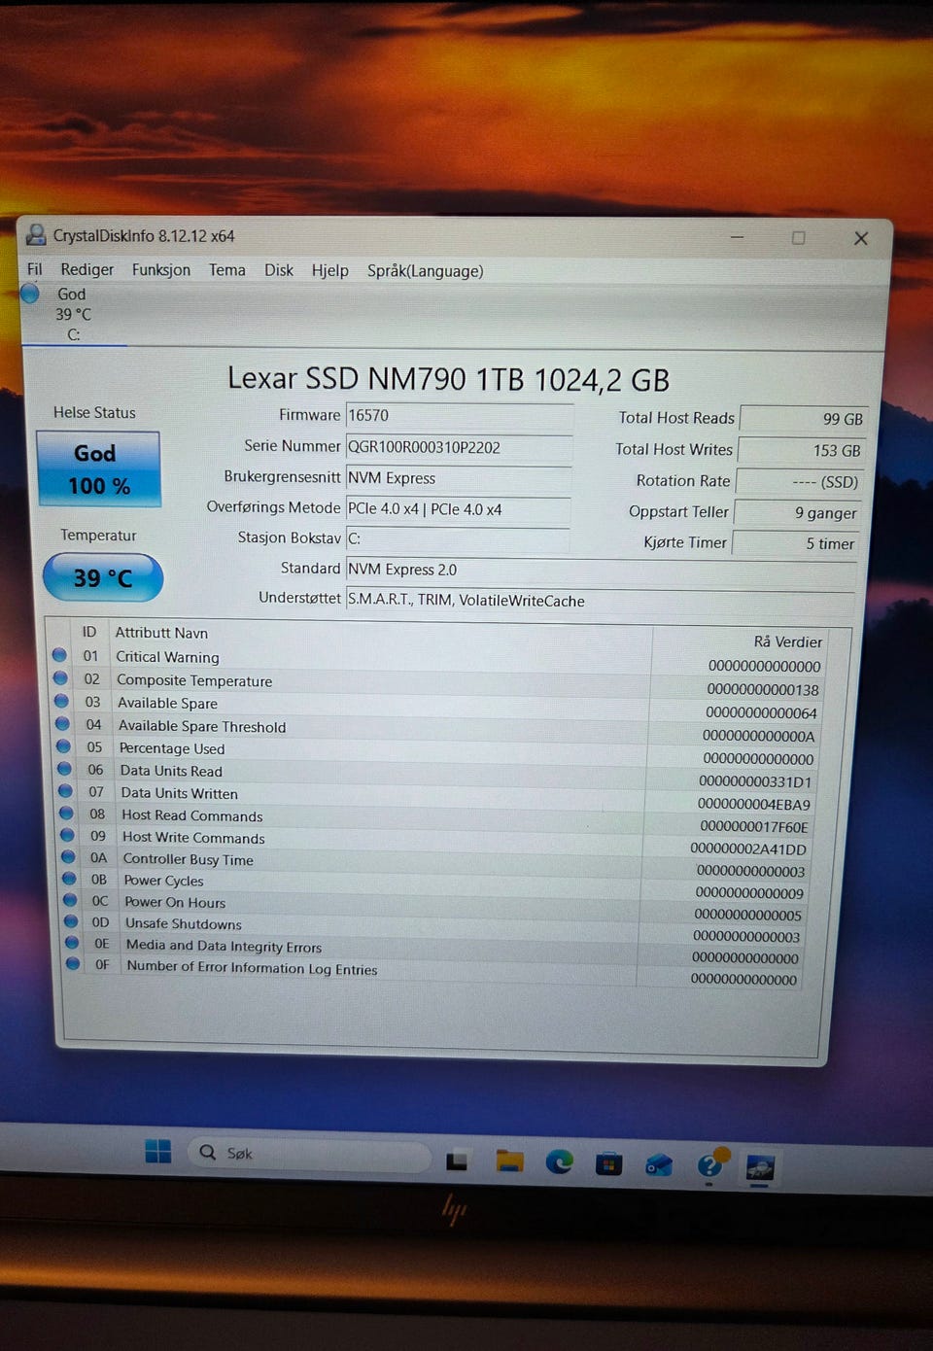Select the blue drive C: status orb
Screen dimensions: 933x1351
tap(30, 293)
